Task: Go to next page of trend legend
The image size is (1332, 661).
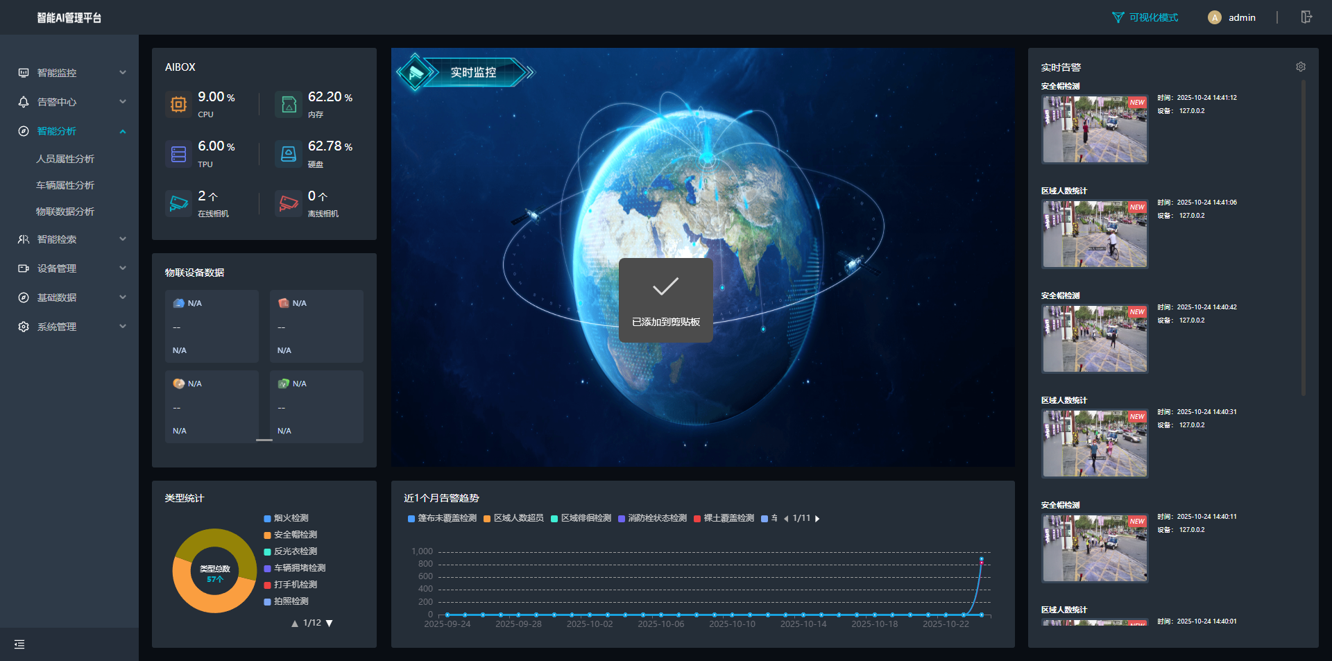Action: [817, 519]
